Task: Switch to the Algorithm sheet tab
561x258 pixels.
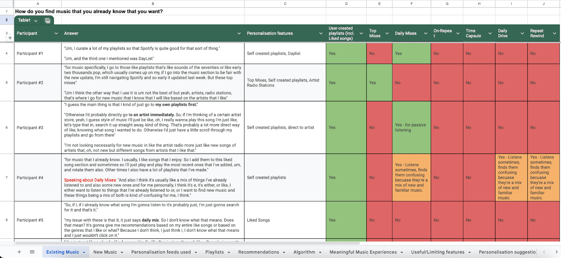Action: (x=304, y=252)
